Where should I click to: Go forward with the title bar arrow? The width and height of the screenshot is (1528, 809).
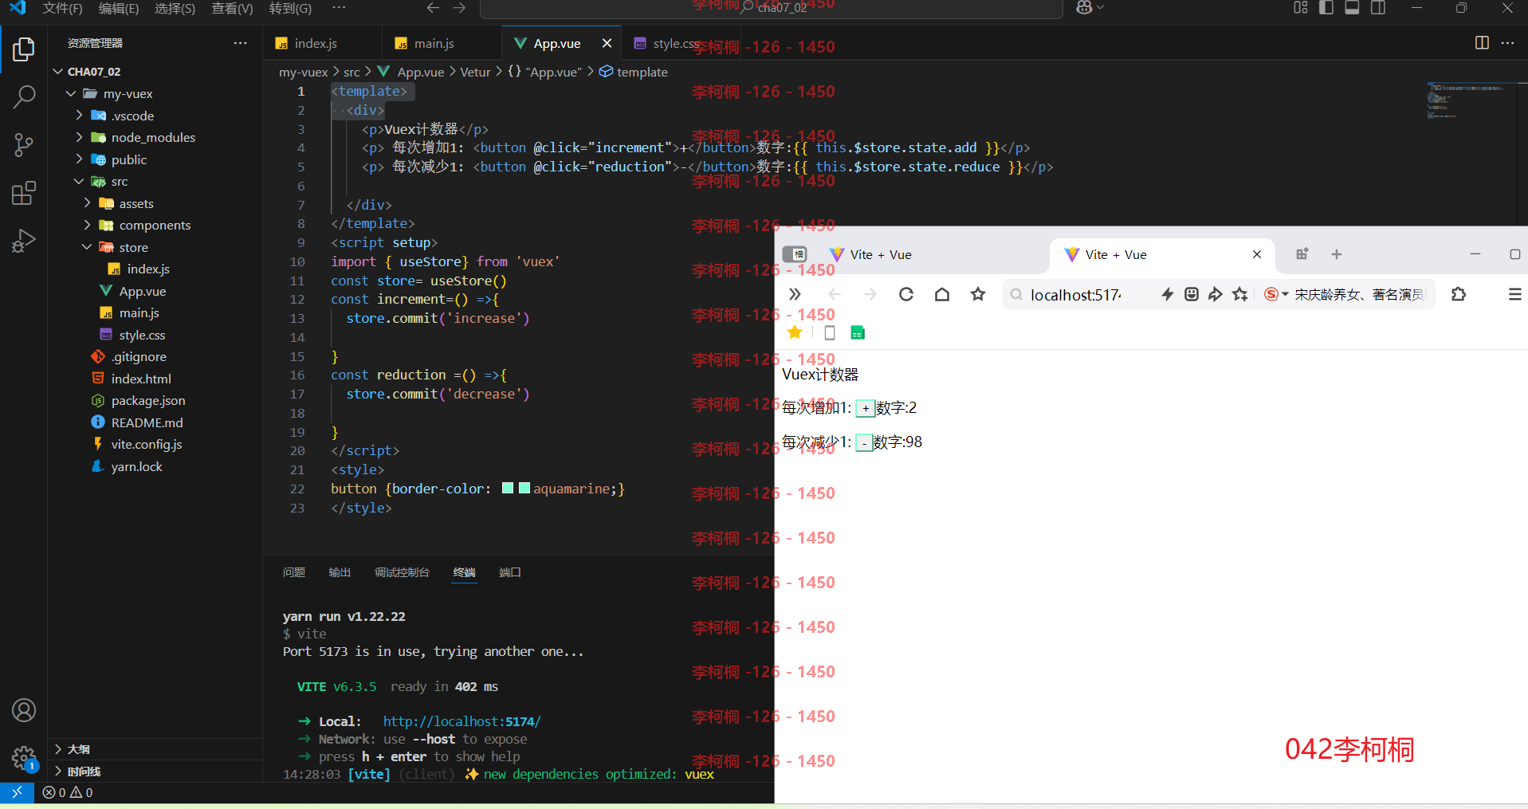tap(459, 8)
